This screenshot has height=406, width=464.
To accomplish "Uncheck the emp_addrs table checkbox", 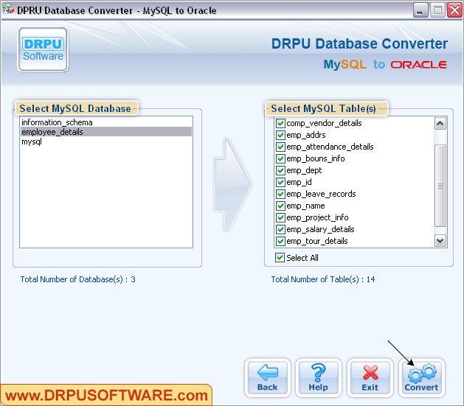I will (x=280, y=135).
